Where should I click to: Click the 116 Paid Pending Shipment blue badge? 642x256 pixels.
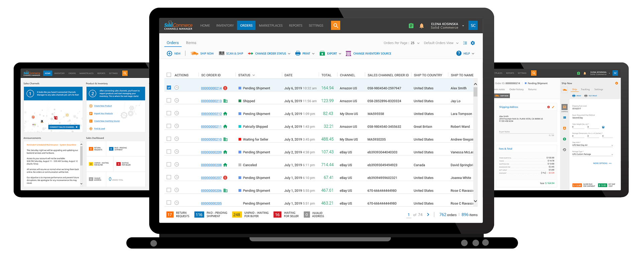click(x=199, y=215)
